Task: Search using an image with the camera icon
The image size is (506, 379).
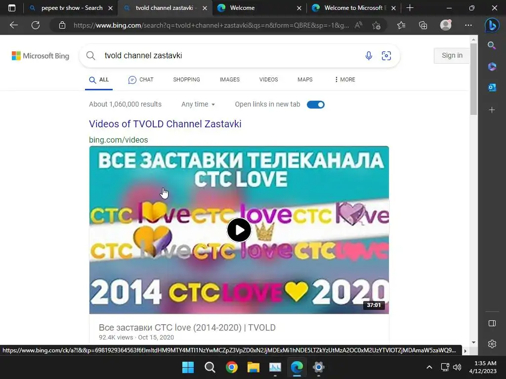Action: tap(386, 56)
